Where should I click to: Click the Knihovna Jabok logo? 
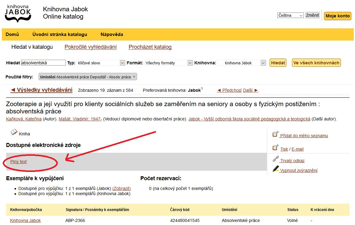click(x=18, y=13)
